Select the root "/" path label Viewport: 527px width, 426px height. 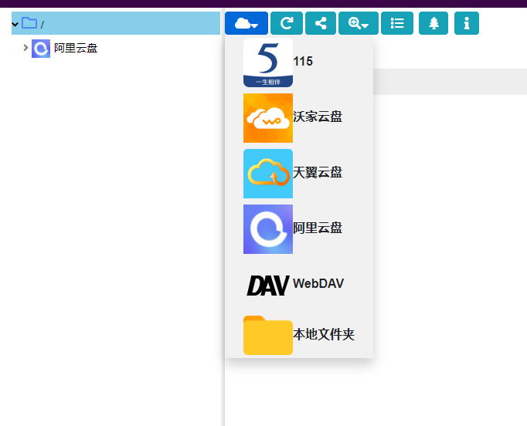pos(42,25)
